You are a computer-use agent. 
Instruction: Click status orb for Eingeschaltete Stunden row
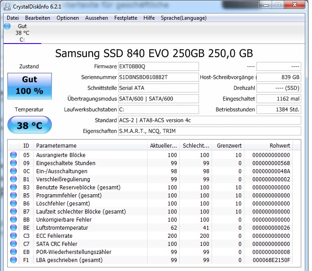tap(13, 163)
